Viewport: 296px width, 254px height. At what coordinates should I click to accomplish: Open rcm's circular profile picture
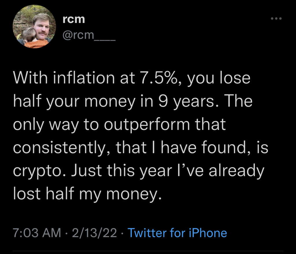click(x=34, y=27)
